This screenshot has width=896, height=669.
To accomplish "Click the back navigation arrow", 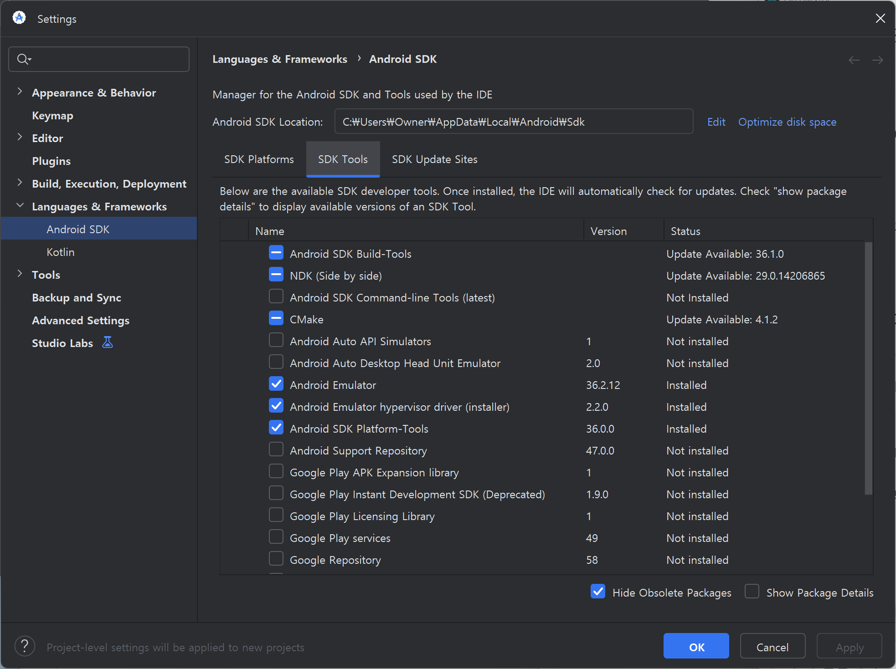I will click(854, 60).
